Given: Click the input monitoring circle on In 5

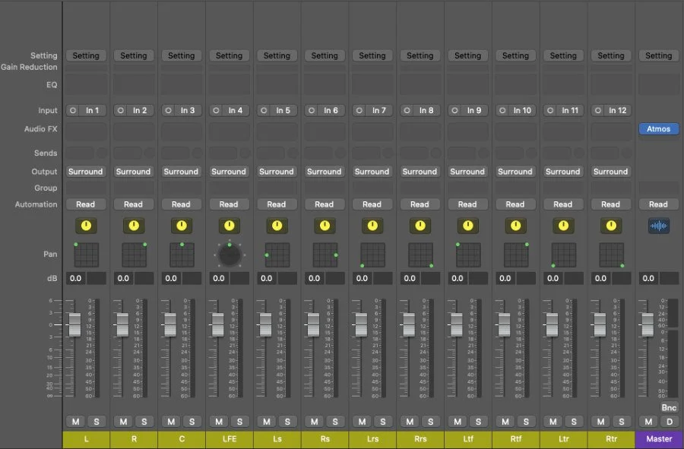Looking at the screenshot, I should pos(264,111).
